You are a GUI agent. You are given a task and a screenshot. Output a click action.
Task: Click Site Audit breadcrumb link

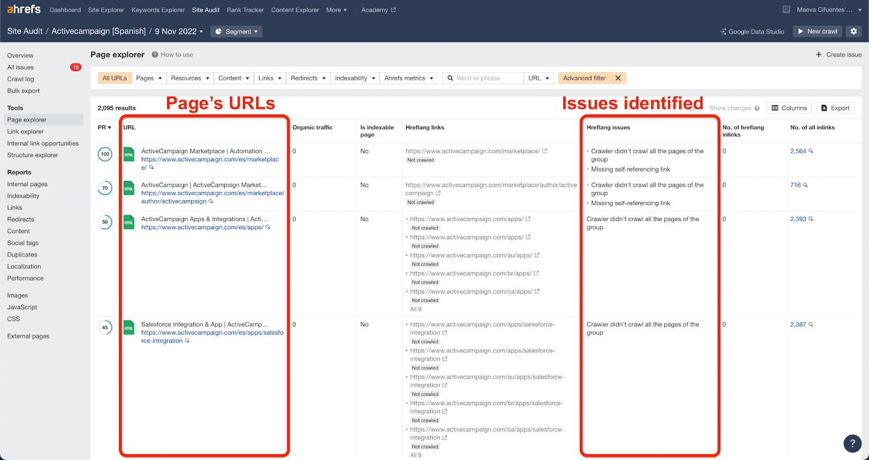coord(24,31)
